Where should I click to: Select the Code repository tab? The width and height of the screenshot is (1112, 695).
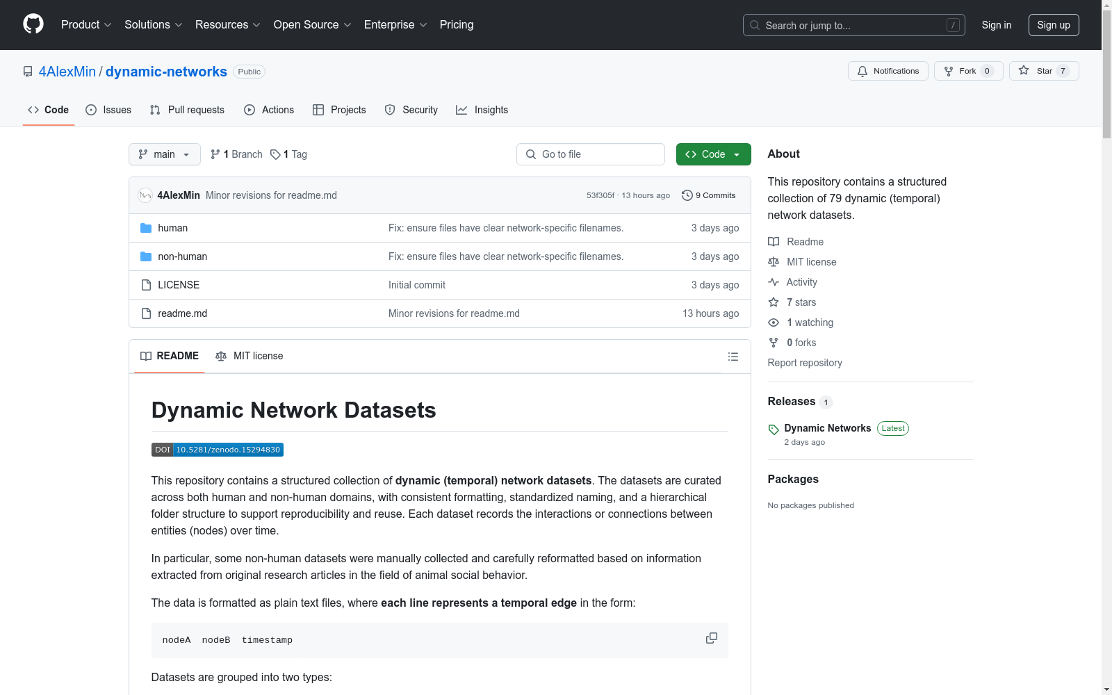(x=49, y=110)
